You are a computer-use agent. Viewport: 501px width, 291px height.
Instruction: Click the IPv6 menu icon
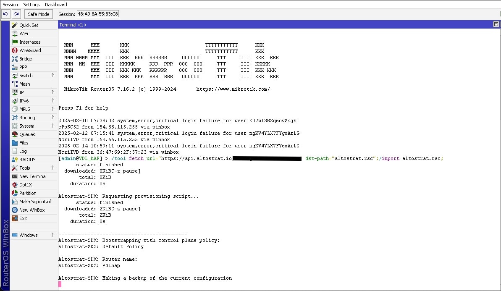pos(15,101)
